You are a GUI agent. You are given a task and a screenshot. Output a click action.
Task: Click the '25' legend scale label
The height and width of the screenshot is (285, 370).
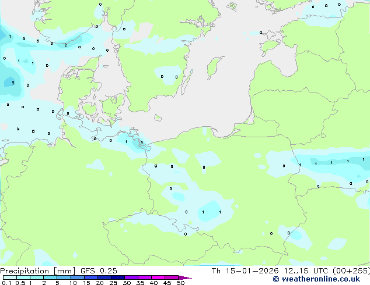tap(113, 283)
